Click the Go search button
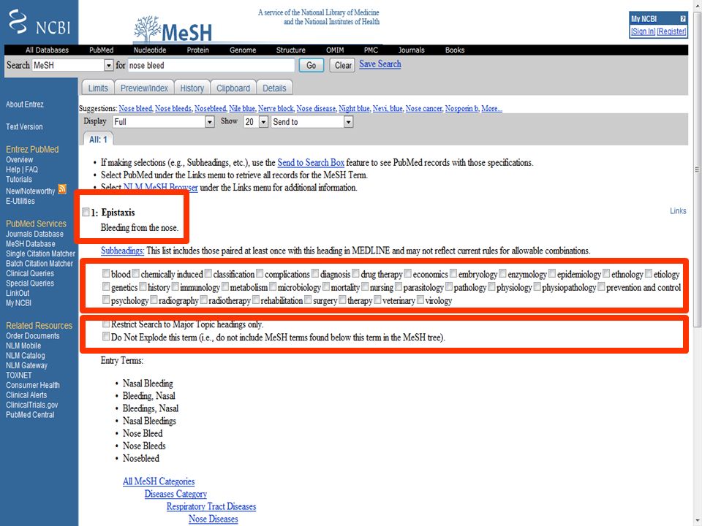 coord(312,65)
